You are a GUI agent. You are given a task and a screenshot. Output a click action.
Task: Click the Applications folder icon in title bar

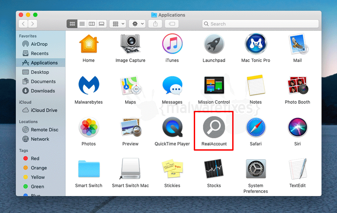tap(154, 15)
